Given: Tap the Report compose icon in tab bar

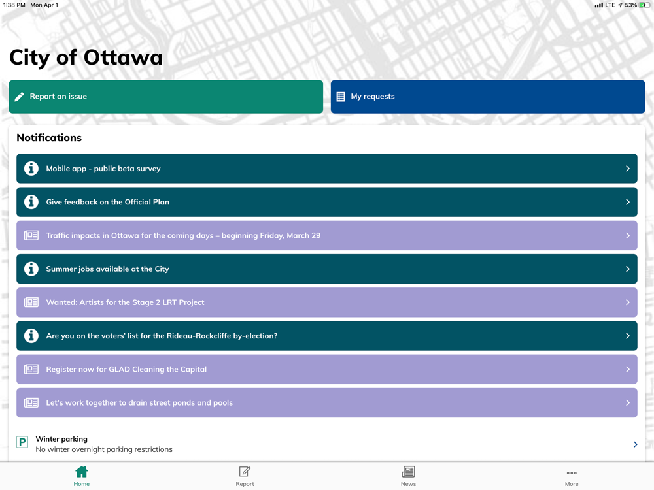Looking at the screenshot, I should click(x=245, y=472).
